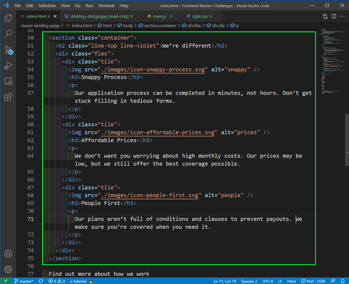
Task: Open the Accounts menu icon
Action: (x=8, y=254)
